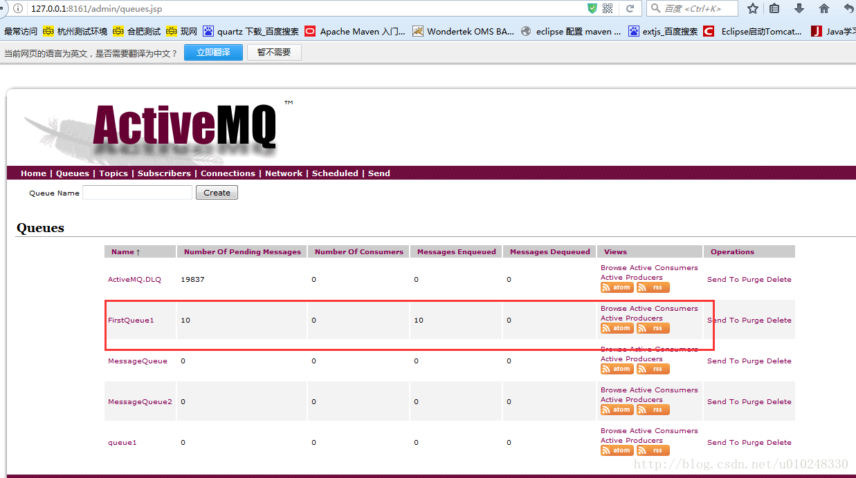Click the search magnifier icon
This screenshot has height=478, width=856.
click(x=655, y=8)
